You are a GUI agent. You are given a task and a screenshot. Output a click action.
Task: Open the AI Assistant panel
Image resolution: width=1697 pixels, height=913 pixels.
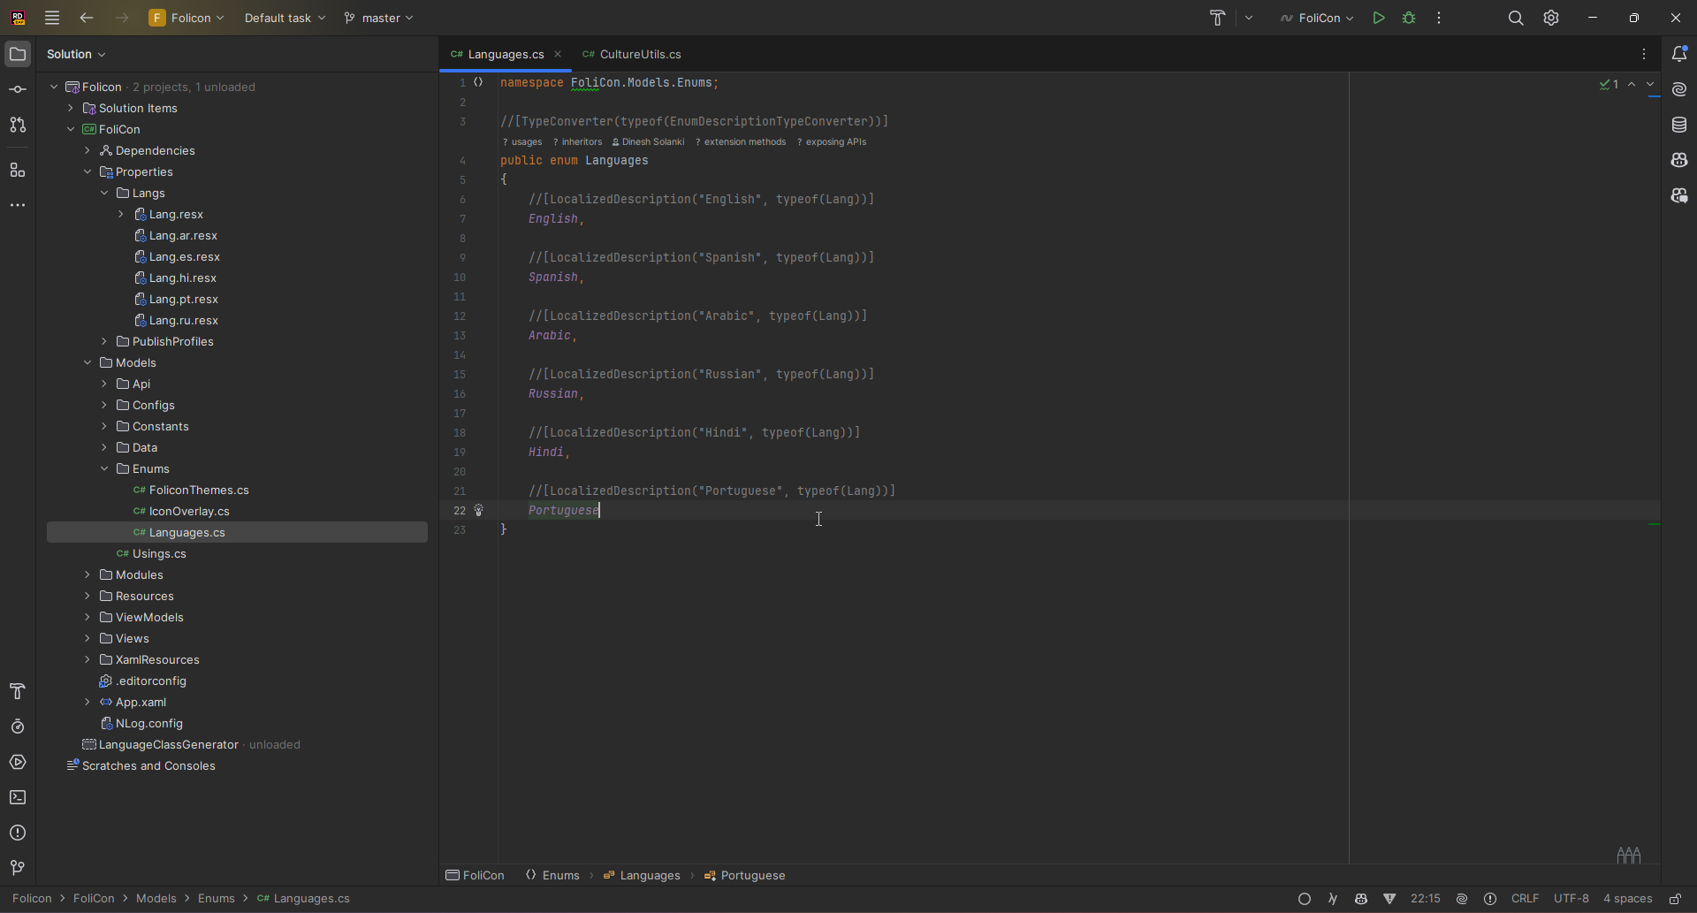click(1679, 90)
